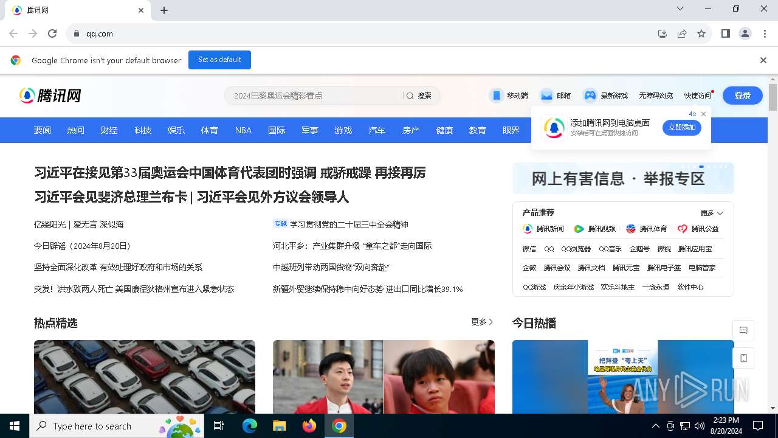
Task: Open Task View on taskbar
Action: click(219, 426)
